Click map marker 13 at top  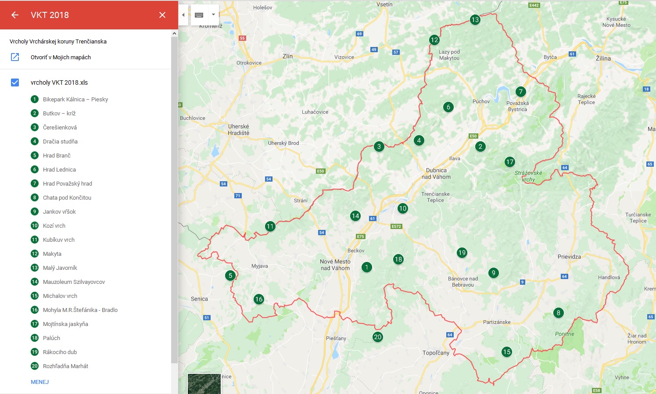point(475,20)
